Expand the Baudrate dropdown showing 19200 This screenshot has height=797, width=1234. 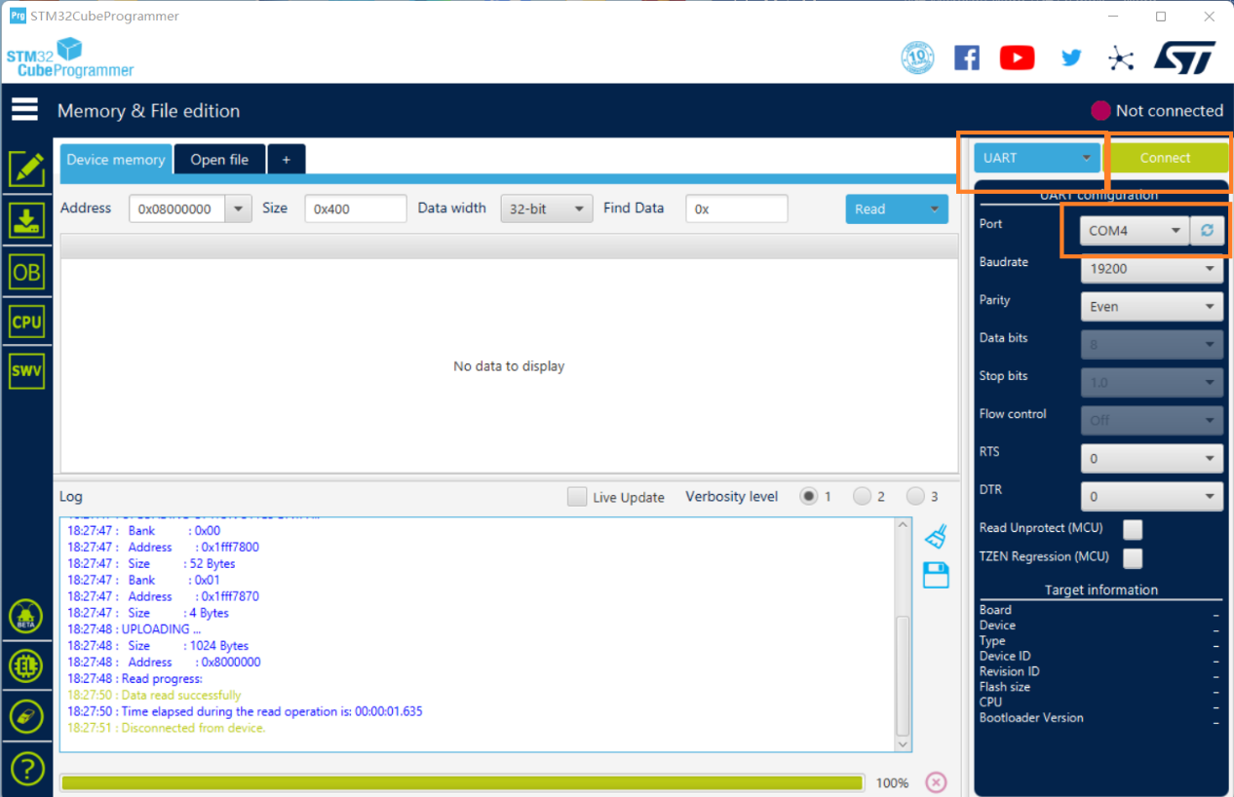tap(1151, 269)
